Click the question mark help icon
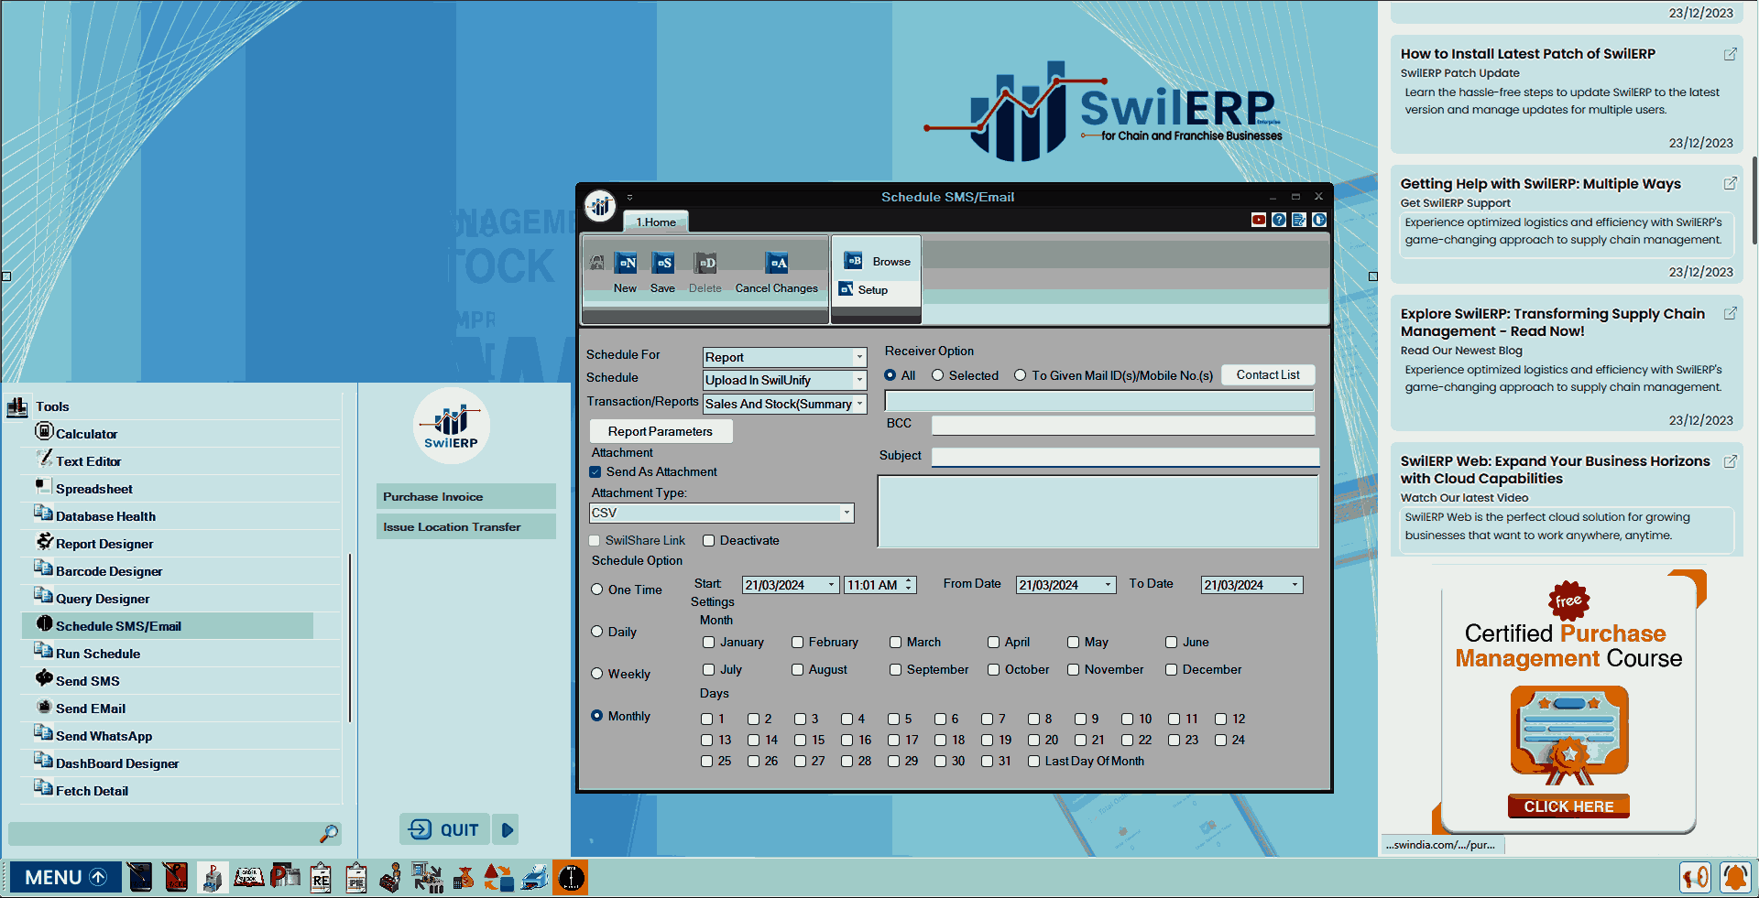The width and height of the screenshot is (1759, 898). coord(1279,220)
